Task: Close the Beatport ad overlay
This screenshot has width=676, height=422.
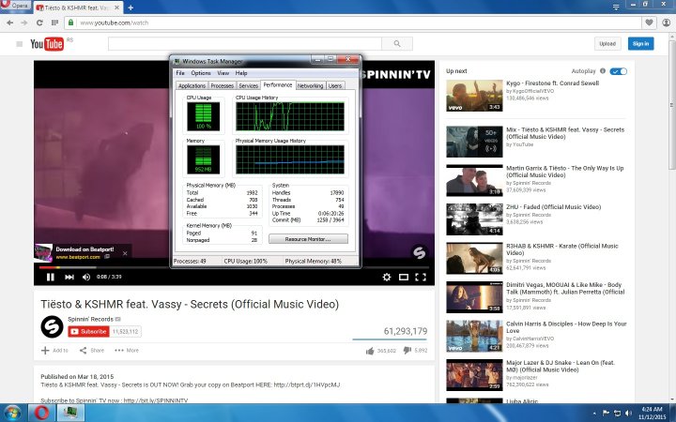Action: click(125, 253)
